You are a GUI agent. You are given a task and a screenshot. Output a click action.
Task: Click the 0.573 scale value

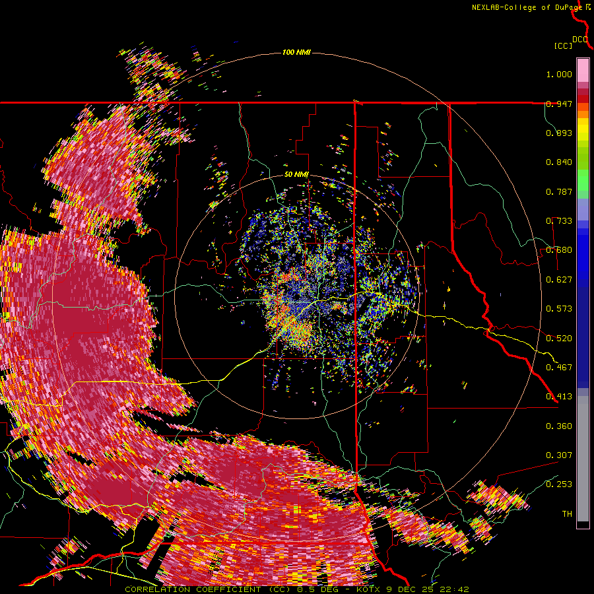(559, 309)
